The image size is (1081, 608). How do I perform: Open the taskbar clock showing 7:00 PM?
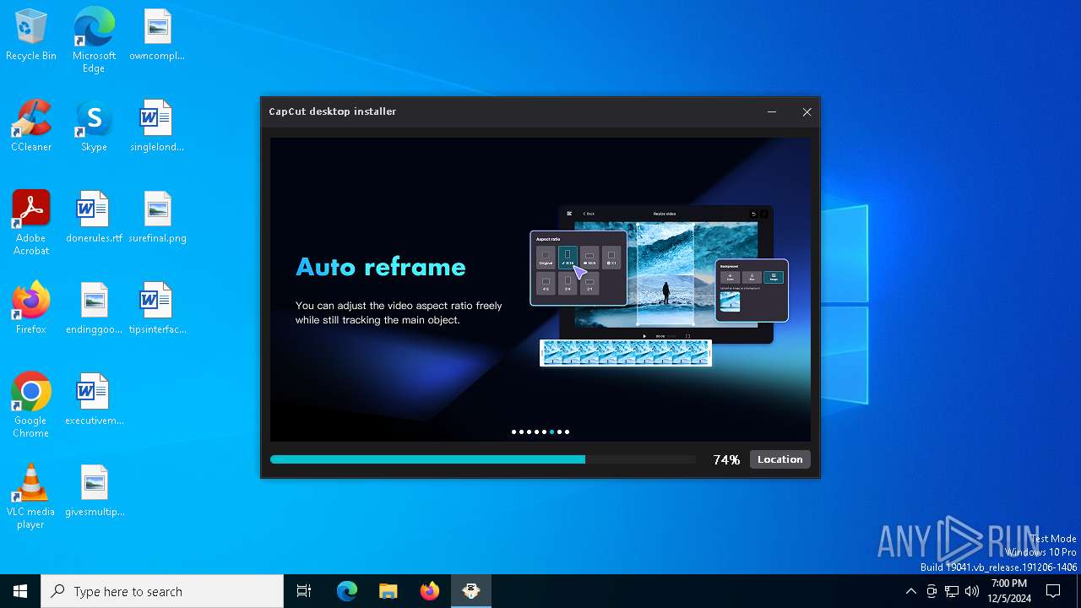tap(1009, 591)
